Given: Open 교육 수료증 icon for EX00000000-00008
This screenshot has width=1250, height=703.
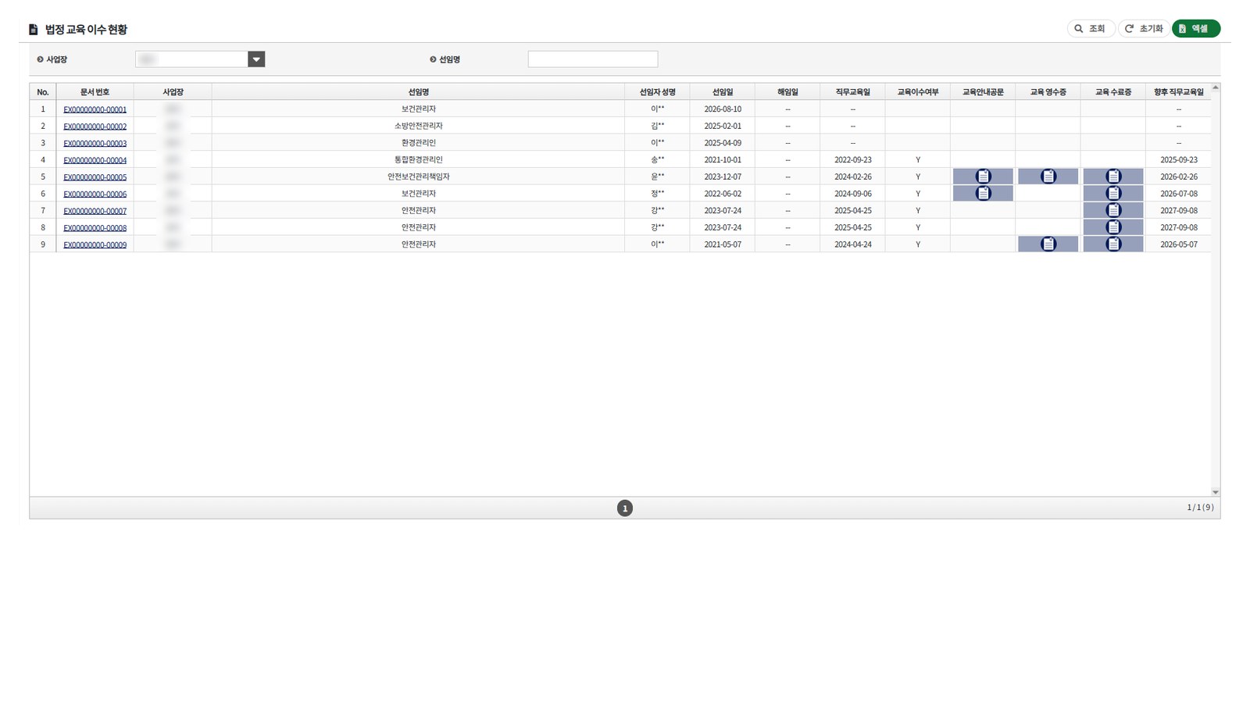Looking at the screenshot, I should (x=1113, y=227).
